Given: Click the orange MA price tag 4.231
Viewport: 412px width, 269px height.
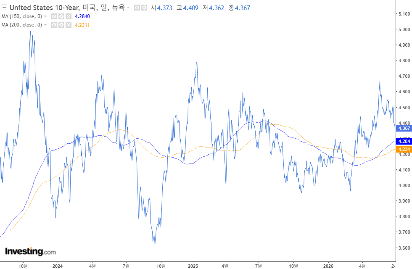Looking at the screenshot, I should tap(404, 149).
